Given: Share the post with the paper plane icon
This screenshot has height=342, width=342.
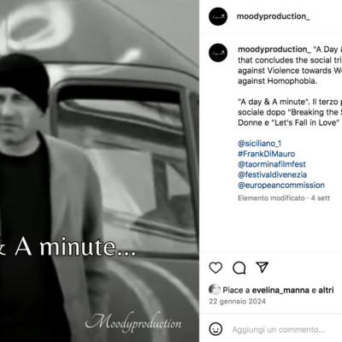Looking at the screenshot, I should pos(262,268).
